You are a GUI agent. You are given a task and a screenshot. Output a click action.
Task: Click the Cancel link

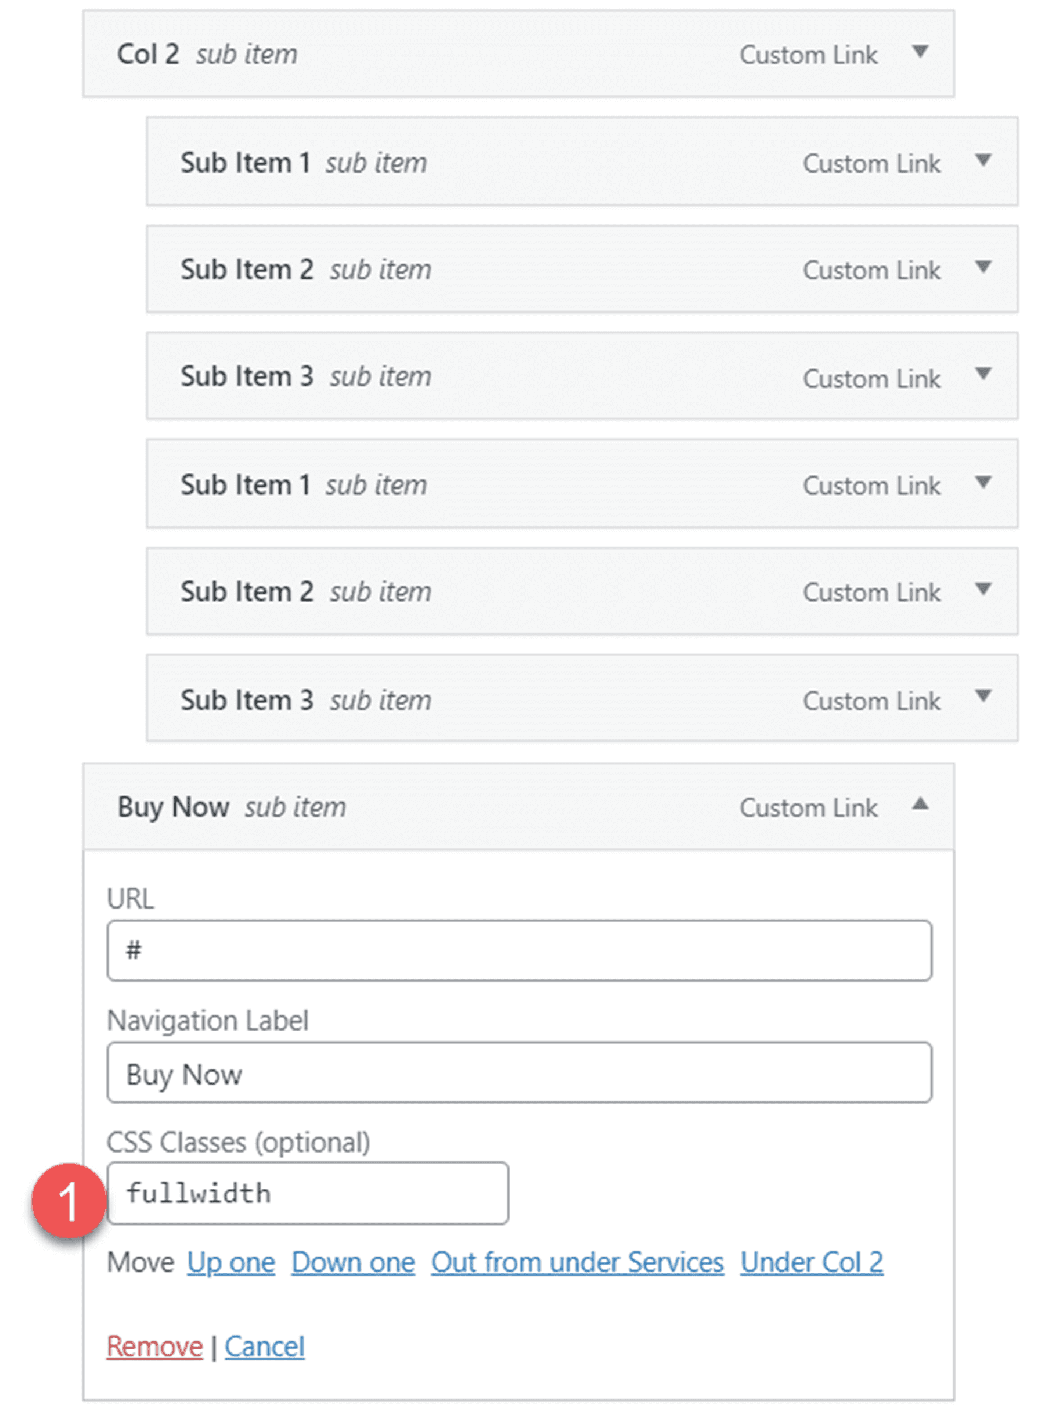[265, 1346]
